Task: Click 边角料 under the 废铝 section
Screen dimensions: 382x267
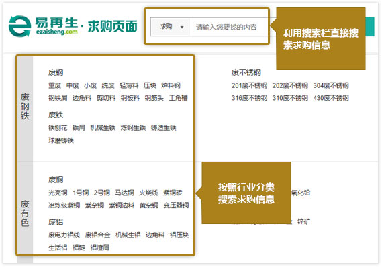Action: coord(155,235)
